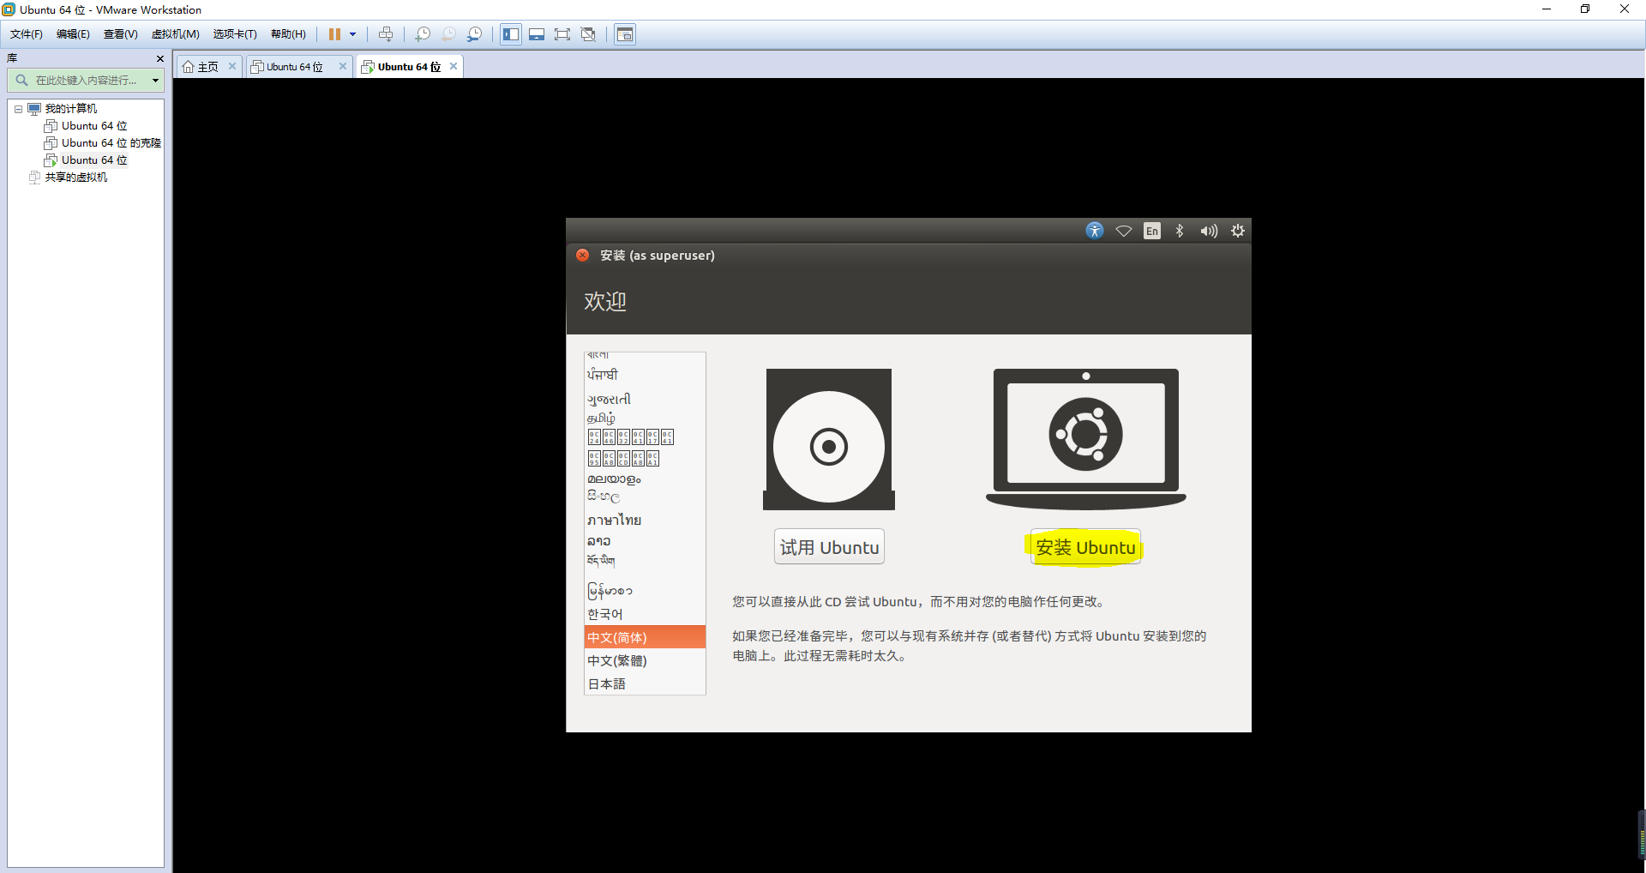
Task: Select 한국어 in the language list
Action: [x=645, y=614]
